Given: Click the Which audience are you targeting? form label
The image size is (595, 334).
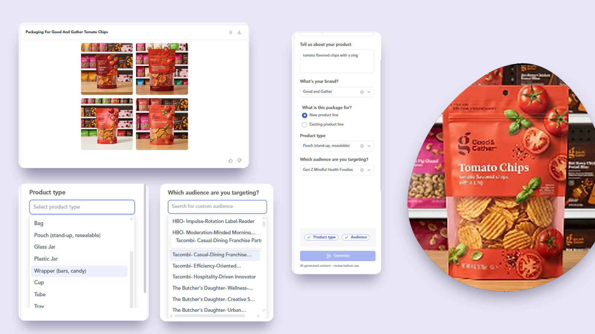Looking at the screenshot, I should click(x=334, y=160).
